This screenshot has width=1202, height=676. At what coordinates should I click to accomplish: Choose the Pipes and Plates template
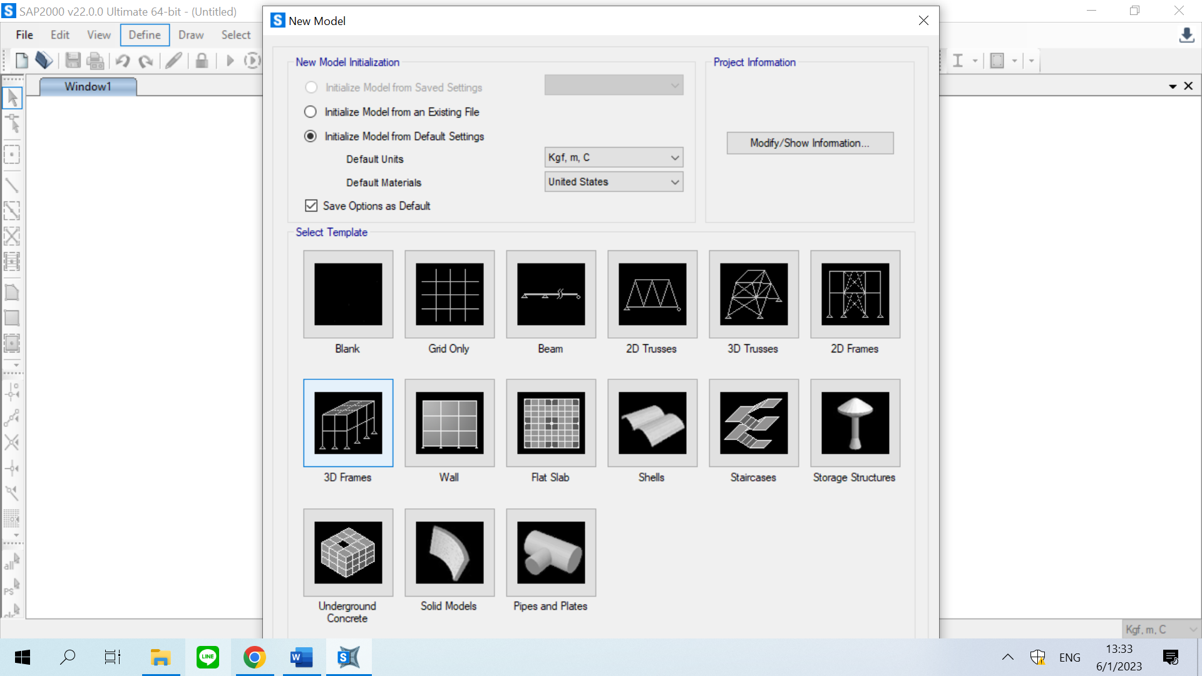(551, 552)
